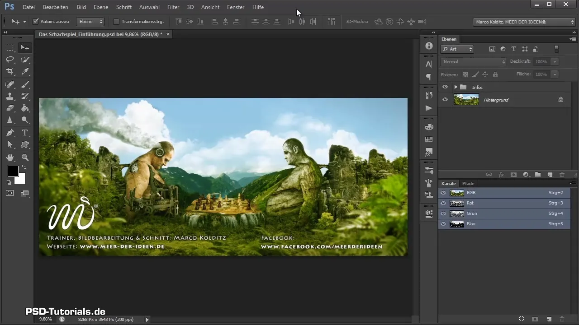Select the Brush tool
The height and width of the screenshot is (325, 579).
coord(25,84)
